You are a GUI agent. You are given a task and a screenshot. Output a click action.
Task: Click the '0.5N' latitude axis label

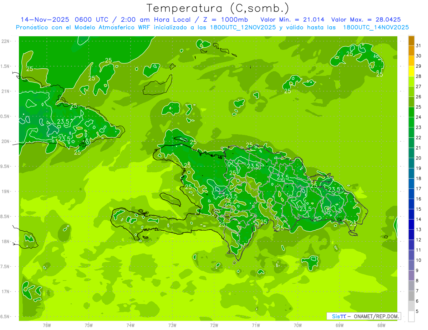click(x=5, y=116)
